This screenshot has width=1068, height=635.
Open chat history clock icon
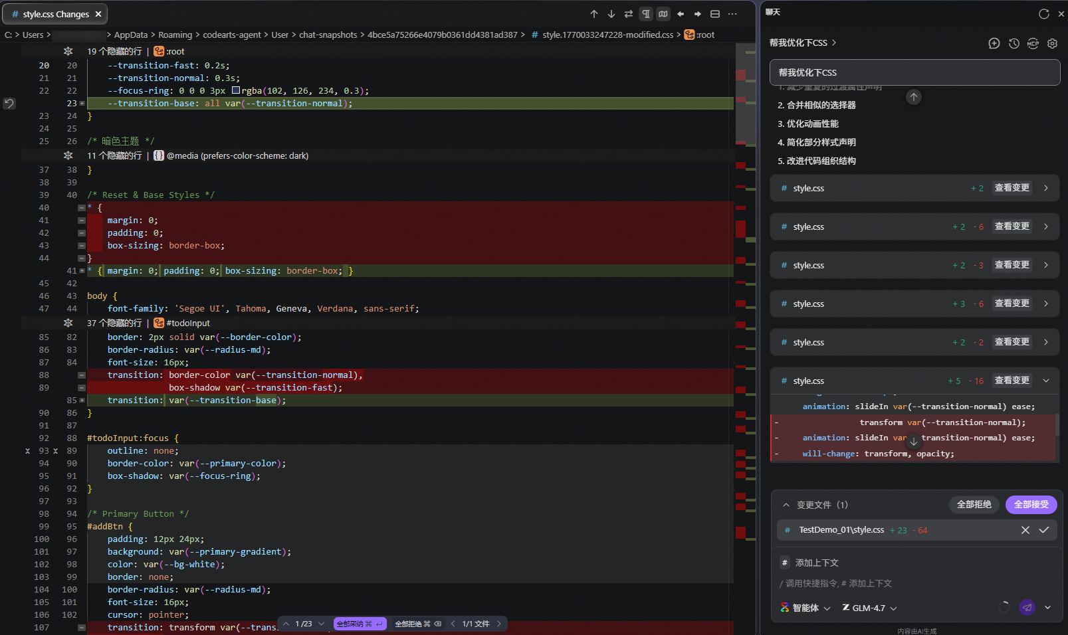click(x=1014, y=43)
